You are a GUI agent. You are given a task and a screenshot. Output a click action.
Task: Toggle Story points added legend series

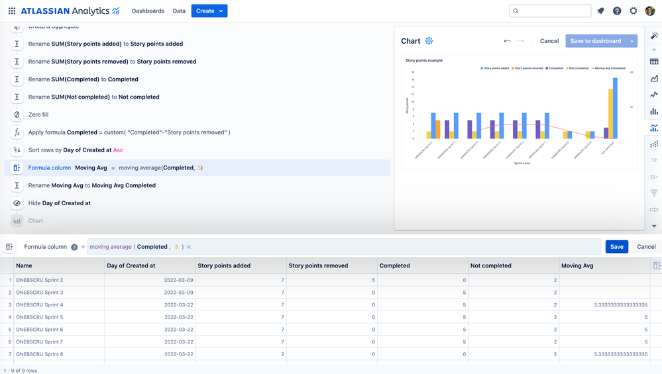pos(494,68)
